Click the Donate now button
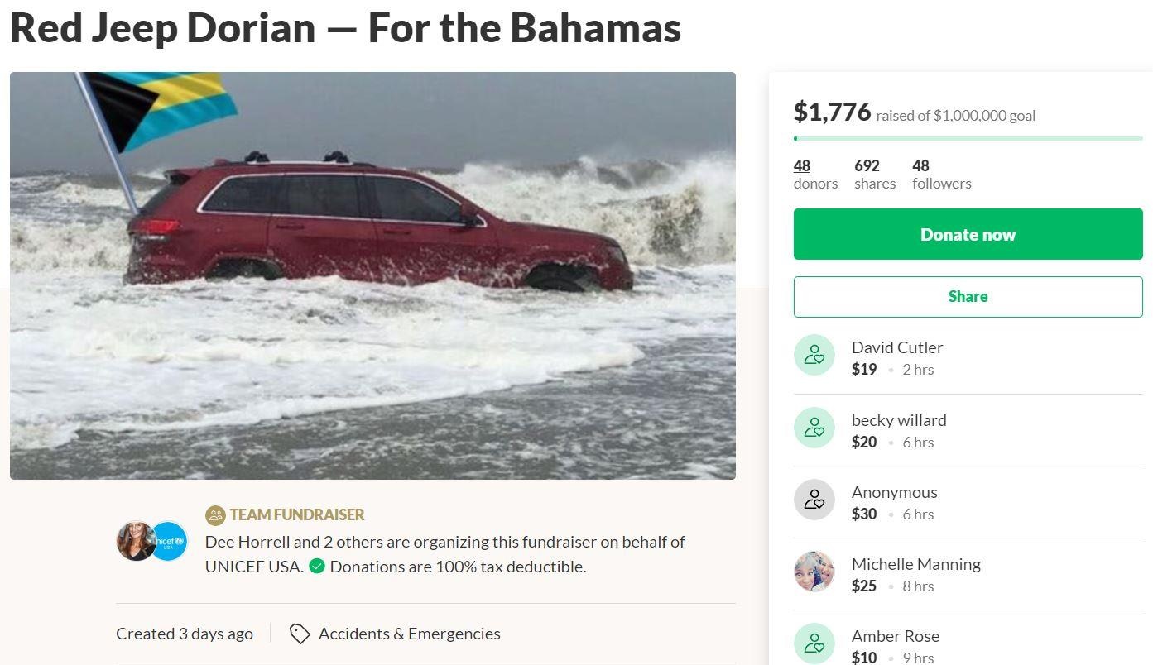 [x=968, y=234]
